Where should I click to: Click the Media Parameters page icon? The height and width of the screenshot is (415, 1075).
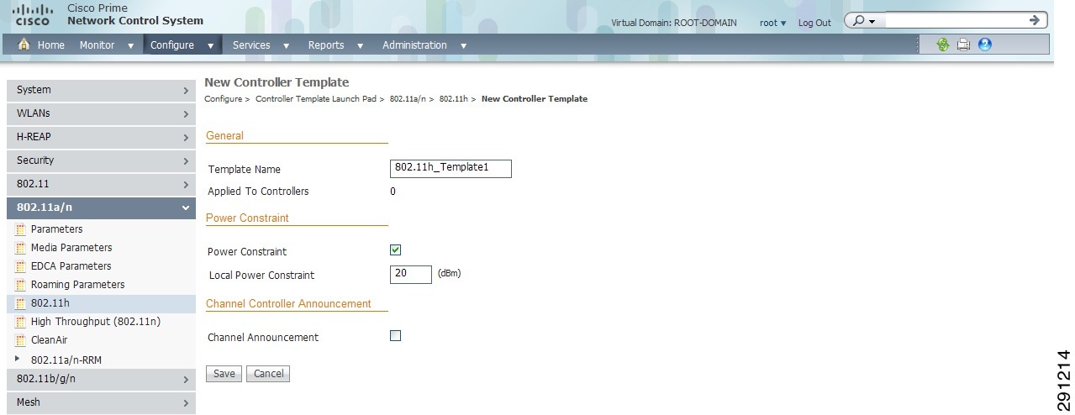pyautogui.click(x=21, y=248)
